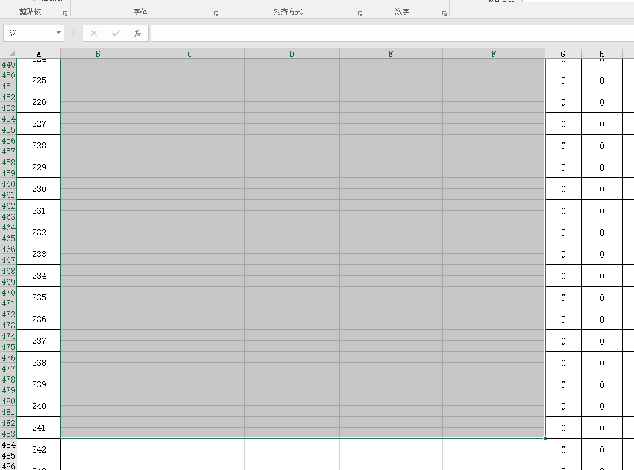Click the select-all corner triangle

tap(11, 54)
